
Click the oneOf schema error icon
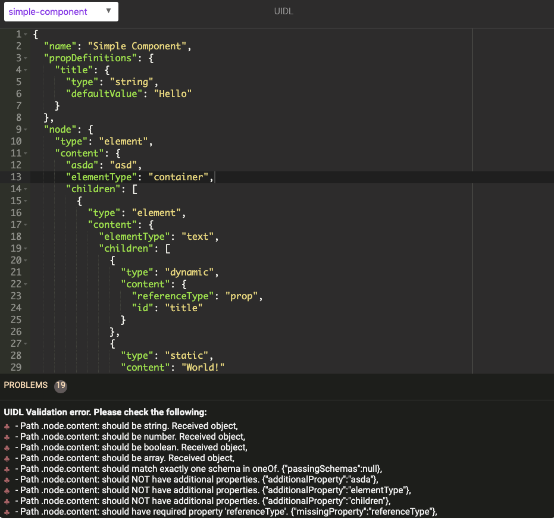(x=7, y=469)
